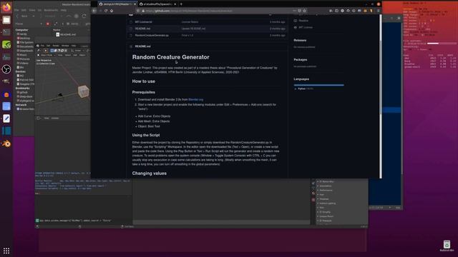458x257 pixels.
Task: Open the Firefox page actions menu
Action: point(294,11)
